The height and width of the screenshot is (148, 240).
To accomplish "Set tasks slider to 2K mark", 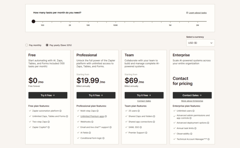I will pos(70,21).
